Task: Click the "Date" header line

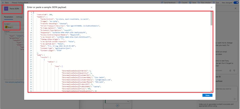Action: click(58, 46)
